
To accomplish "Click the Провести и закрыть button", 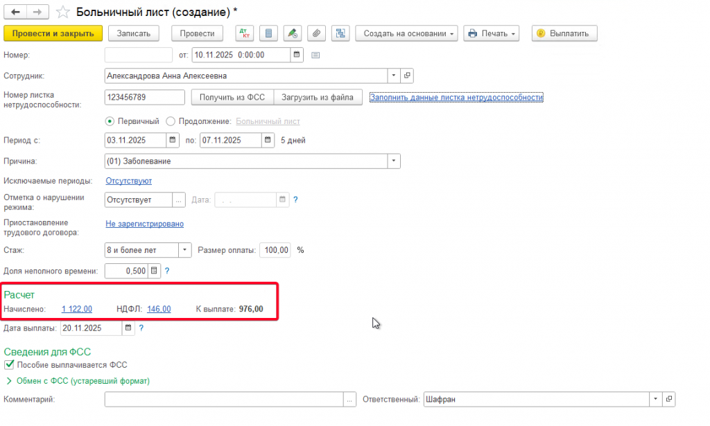I will pyautogui.click(x=53, y=33).
